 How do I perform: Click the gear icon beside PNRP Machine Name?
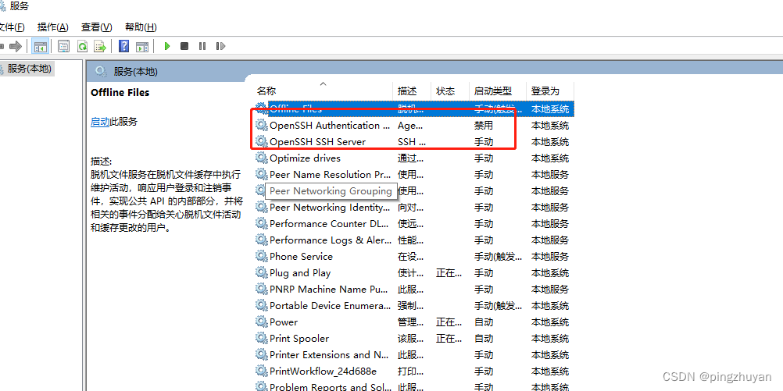[262, 290]
